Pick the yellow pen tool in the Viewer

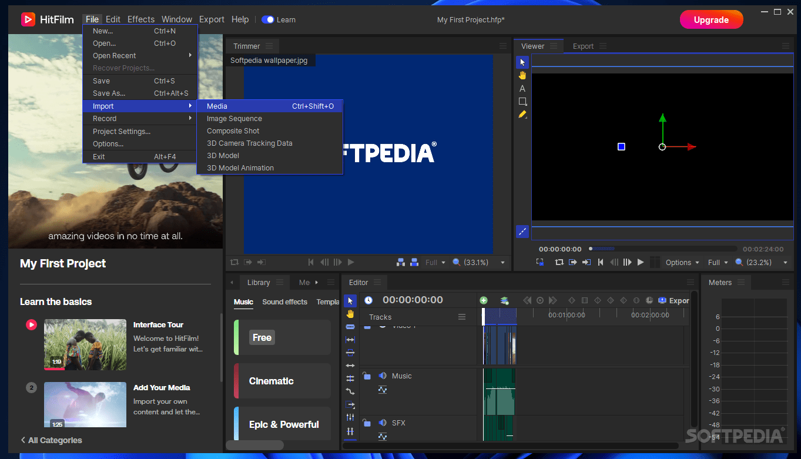tap(522, 115)
